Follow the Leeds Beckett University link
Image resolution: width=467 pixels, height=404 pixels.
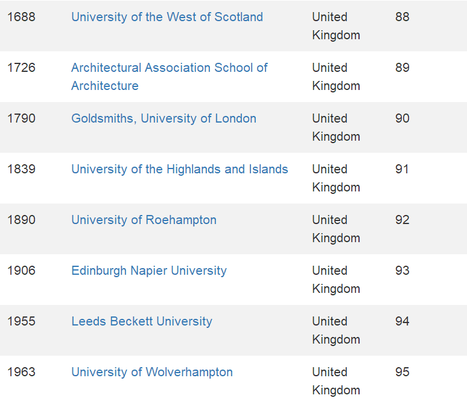(142, 321)
